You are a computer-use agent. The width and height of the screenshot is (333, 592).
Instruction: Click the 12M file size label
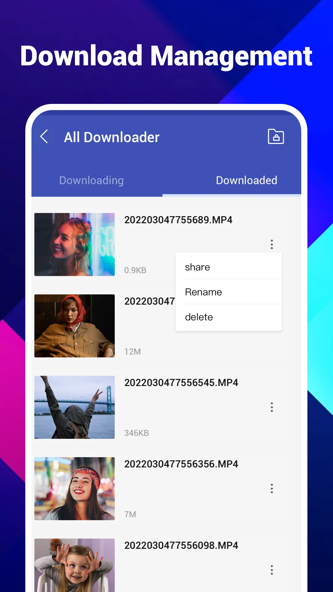[133, 352]
